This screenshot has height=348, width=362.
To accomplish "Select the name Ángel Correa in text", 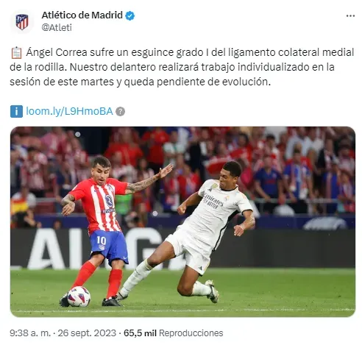I will [57, 52].
